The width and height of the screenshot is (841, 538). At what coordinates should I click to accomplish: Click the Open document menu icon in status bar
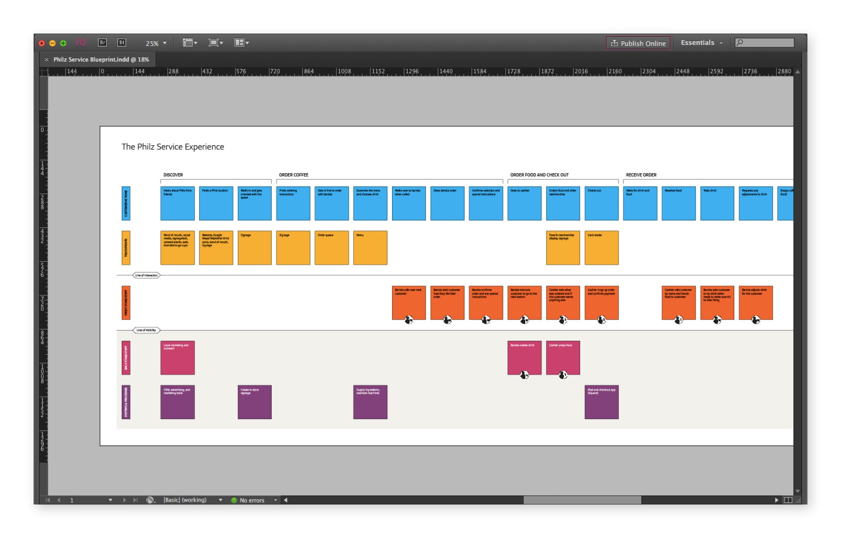150,500
